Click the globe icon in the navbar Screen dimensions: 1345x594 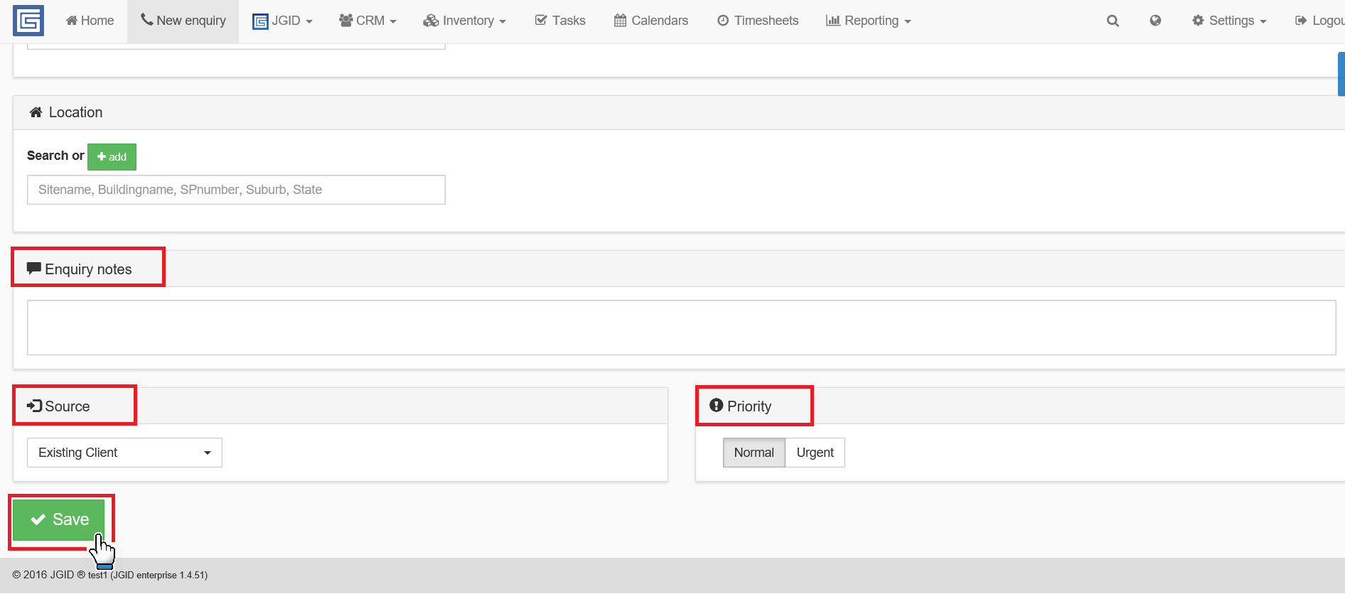pyautogui.click(x=1155, y=21)
